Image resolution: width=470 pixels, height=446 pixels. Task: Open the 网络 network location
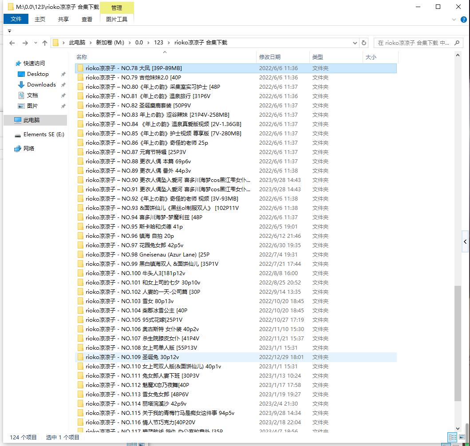29,149
